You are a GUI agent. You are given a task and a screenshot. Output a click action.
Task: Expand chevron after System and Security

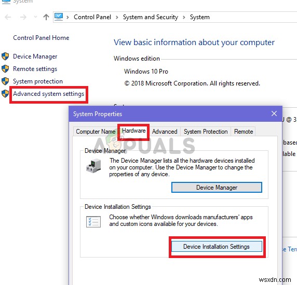[184, 18]
